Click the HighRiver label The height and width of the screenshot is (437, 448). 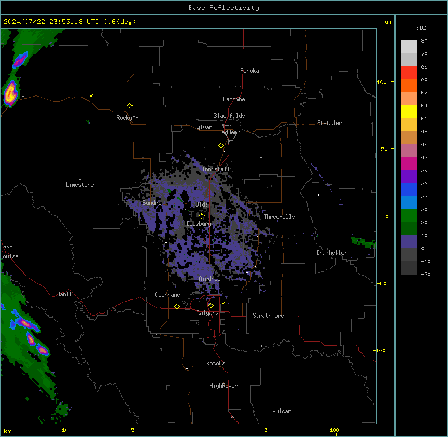[223, 386]
